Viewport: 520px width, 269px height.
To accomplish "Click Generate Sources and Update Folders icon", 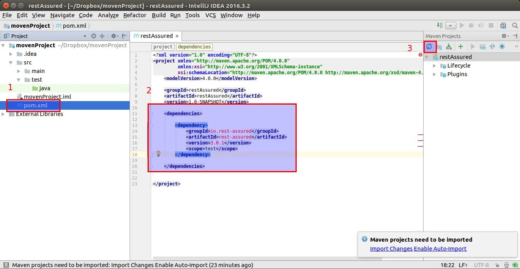I will pyautogui.click(x=439, y=47).
